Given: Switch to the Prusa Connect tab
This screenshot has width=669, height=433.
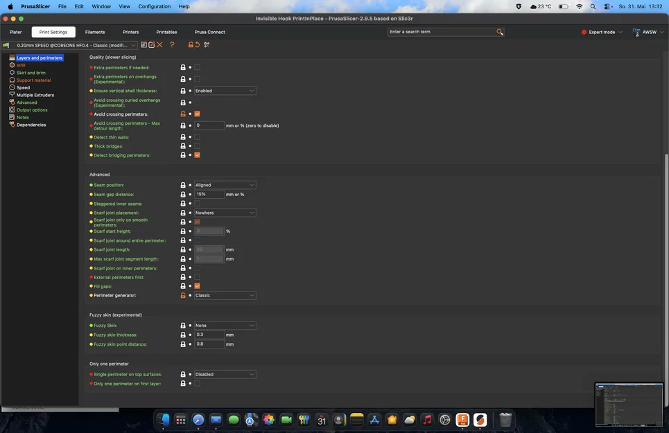Looking at the screenshot, I should 209,32.
